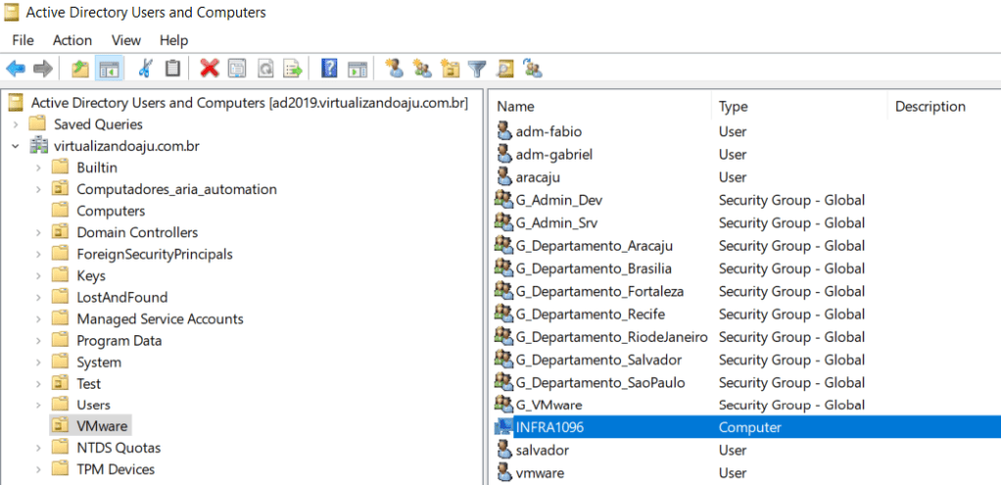Screen dimensions: 1001x485
Task: Collapse the virtualizandoaju.com.br domain node
Action: coord(16,146)
